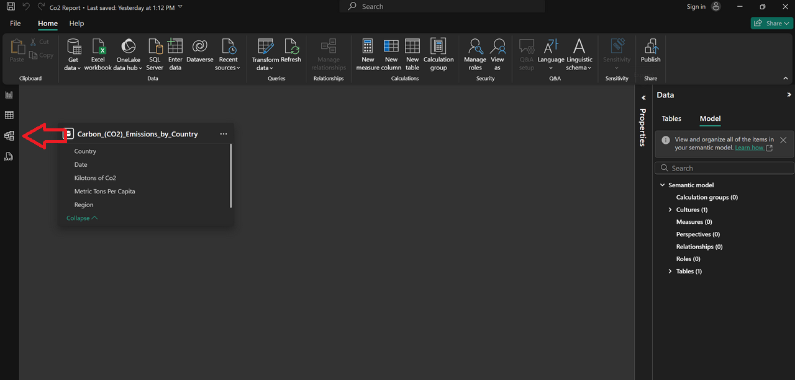Open OneLake data hub
The height and width of the screenshot is (380, 795).
point(128,55)
